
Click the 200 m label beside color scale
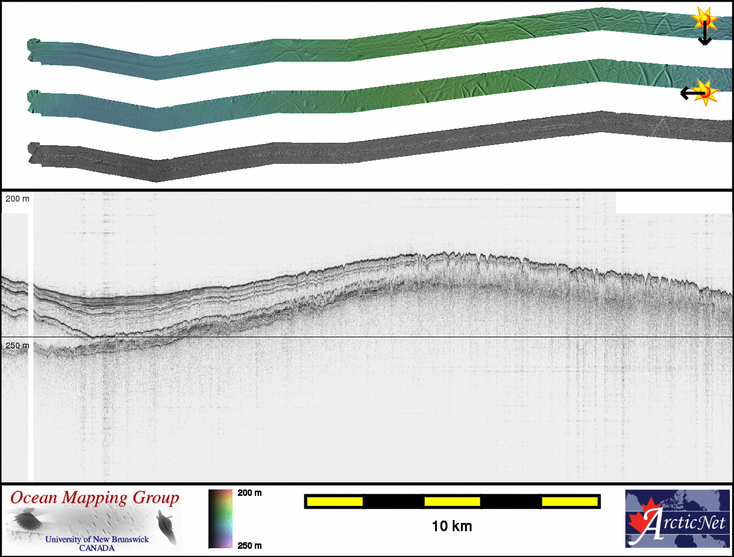coord(250,493)
